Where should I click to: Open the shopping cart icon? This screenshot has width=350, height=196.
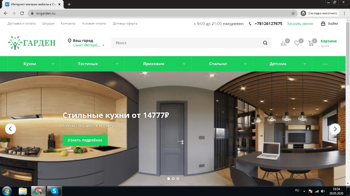click(311, 43)
